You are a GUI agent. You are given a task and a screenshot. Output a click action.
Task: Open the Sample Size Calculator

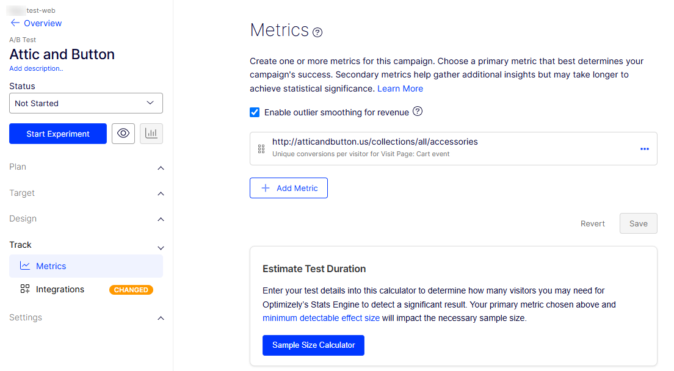point(313,345)
